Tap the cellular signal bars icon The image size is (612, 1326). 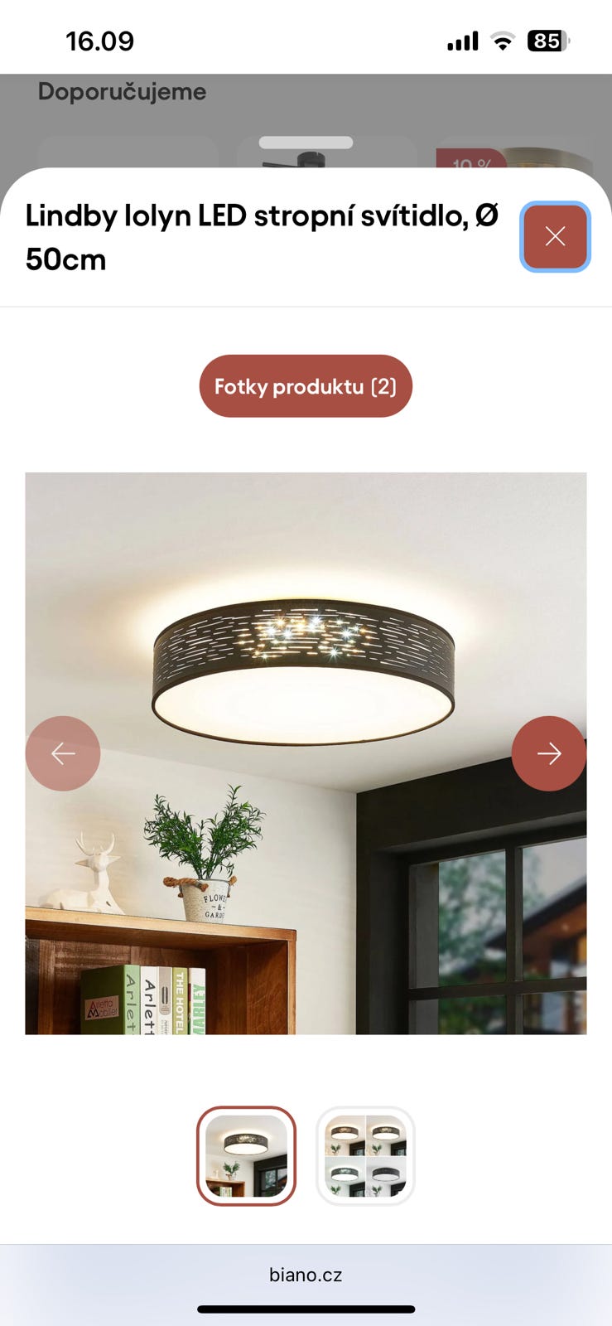click(463, 41)
